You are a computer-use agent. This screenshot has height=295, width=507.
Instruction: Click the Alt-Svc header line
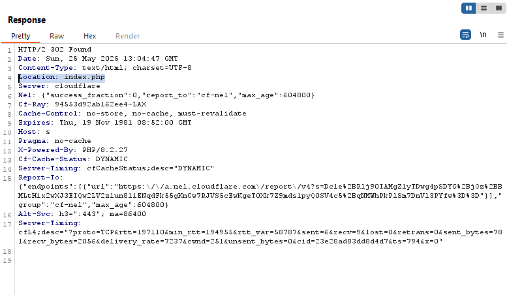[x=82, y=214]
